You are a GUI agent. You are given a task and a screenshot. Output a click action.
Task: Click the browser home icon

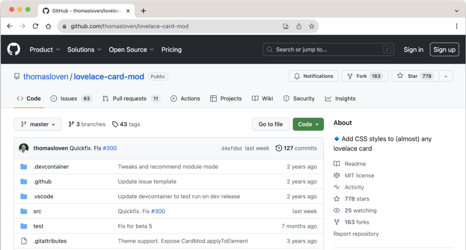[48, 26]
